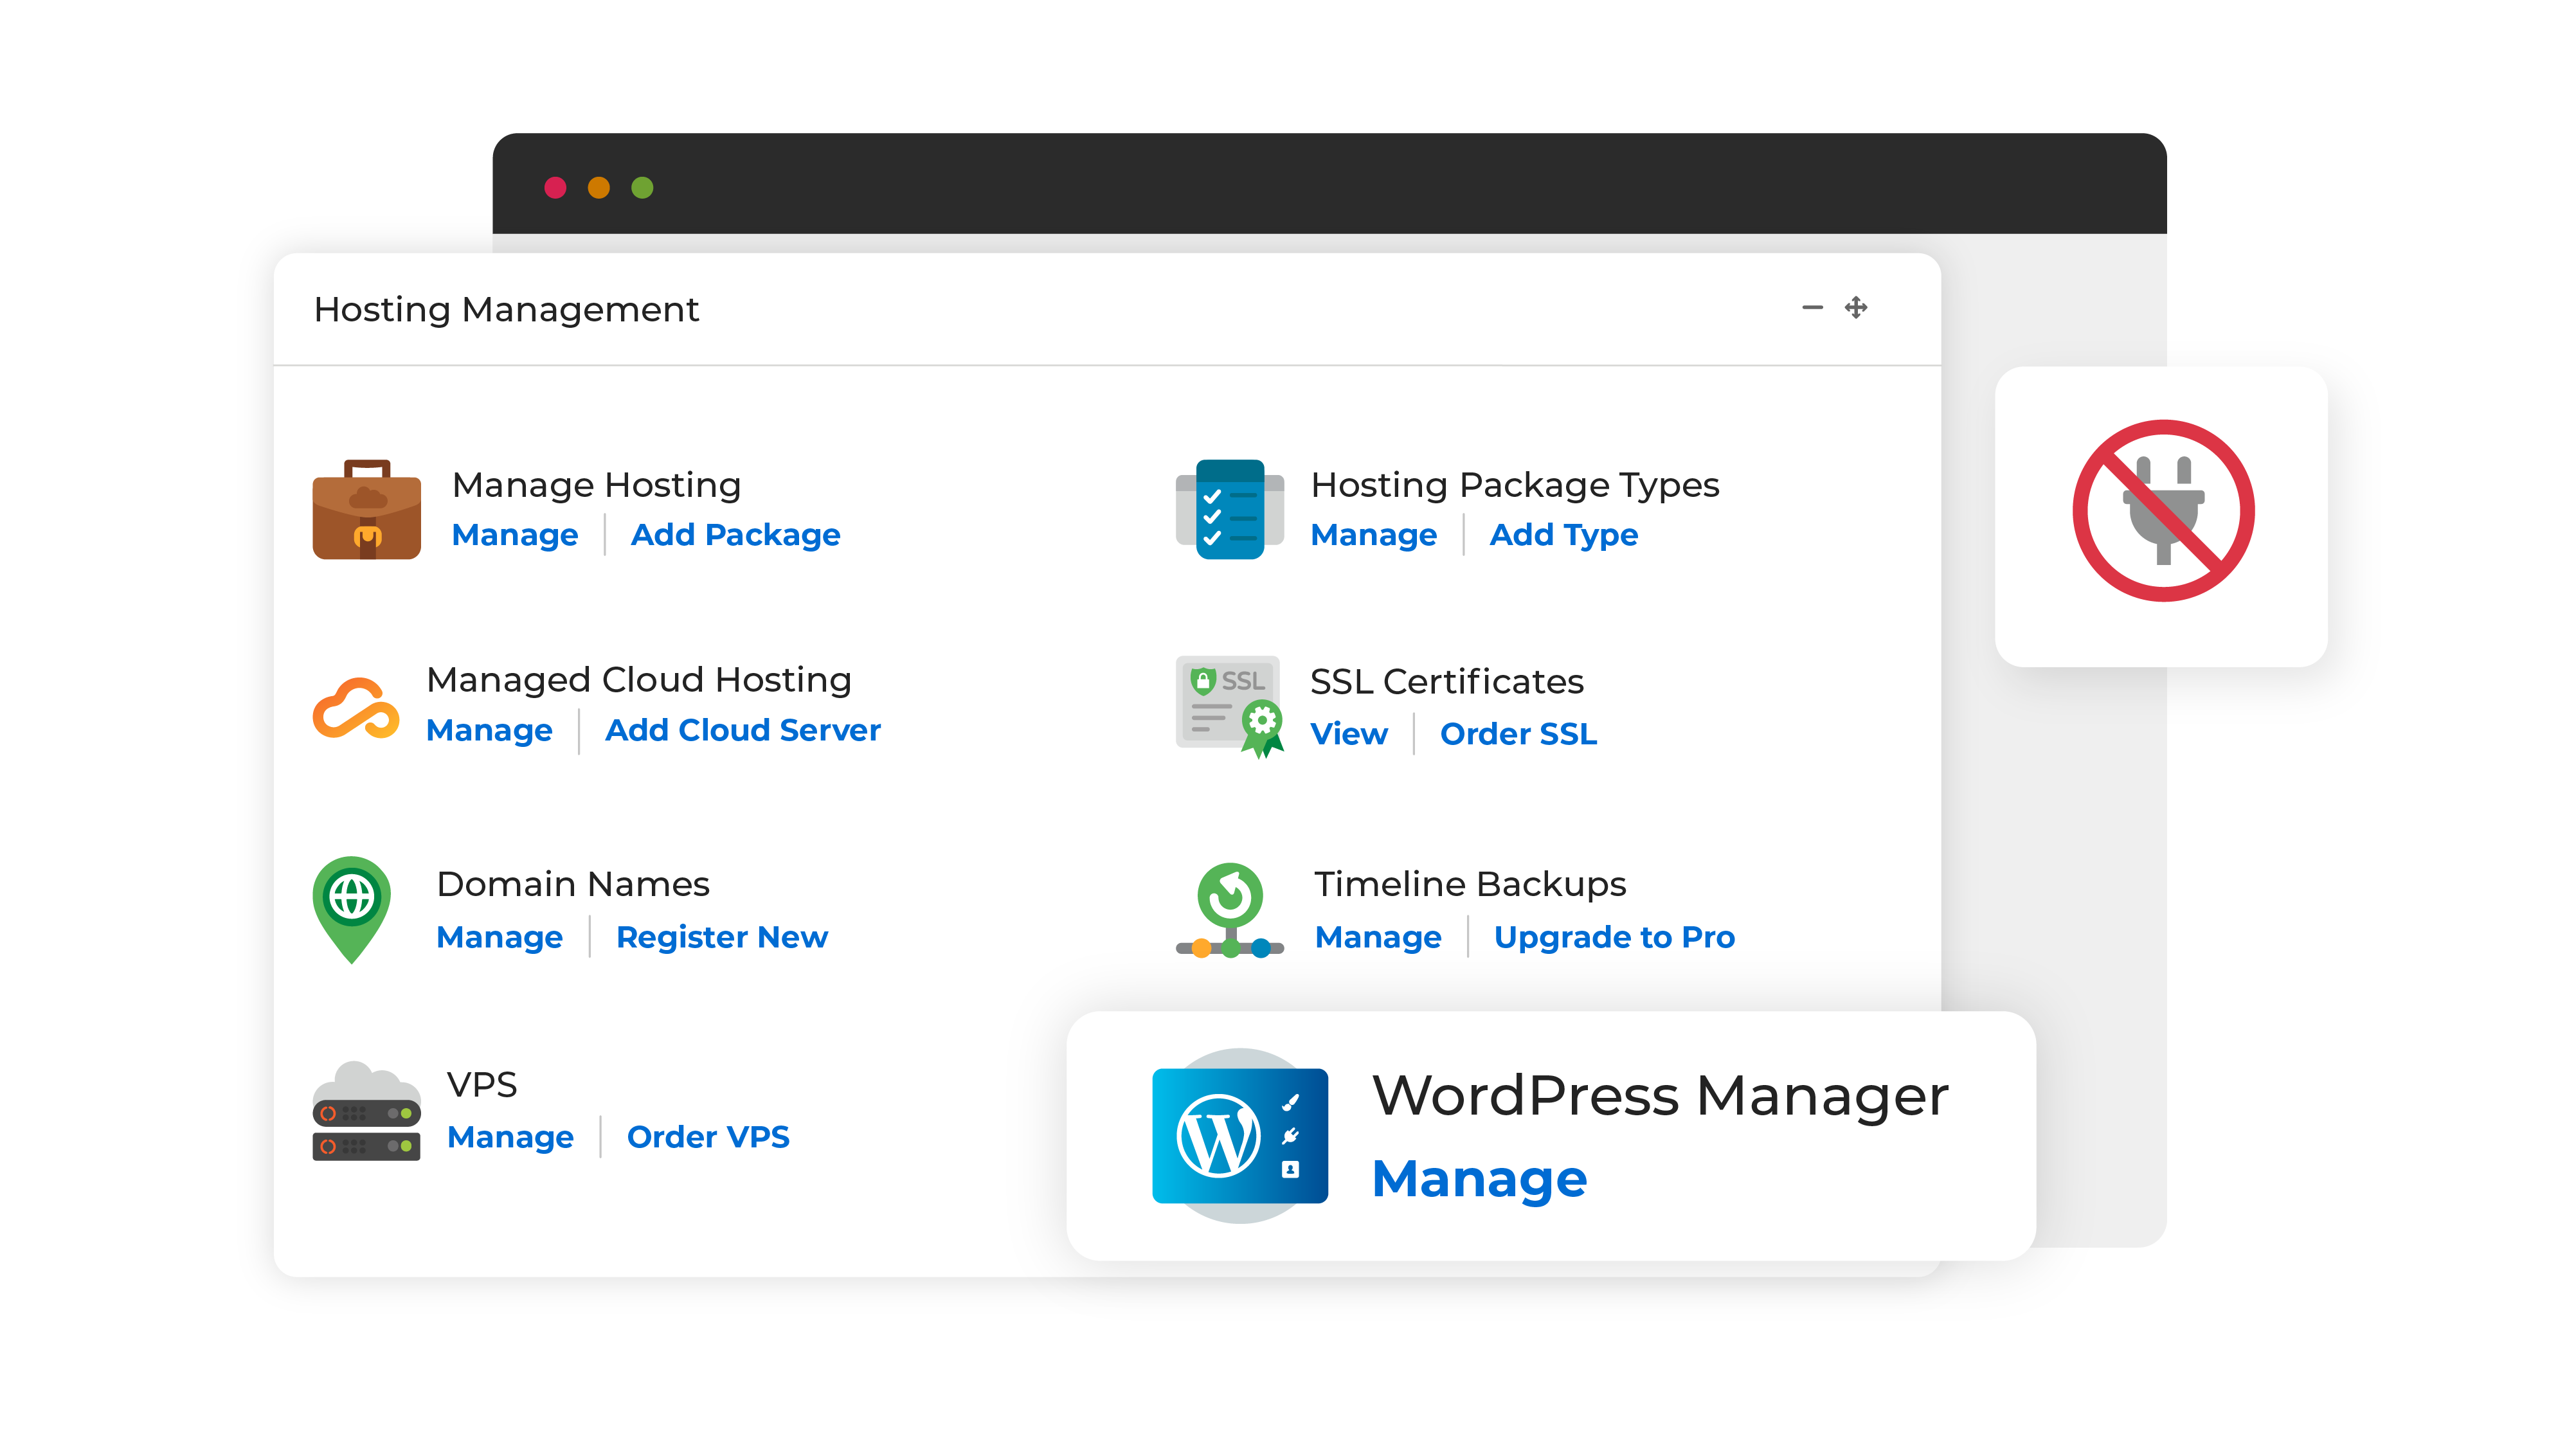The image size is (2576, 1454).
Task: Open Manage under Managed Cloud Hosting
Action: (x=489, y=730)
